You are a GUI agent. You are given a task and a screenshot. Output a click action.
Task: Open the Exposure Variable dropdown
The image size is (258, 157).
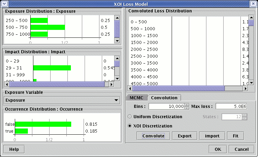[62, 100]
